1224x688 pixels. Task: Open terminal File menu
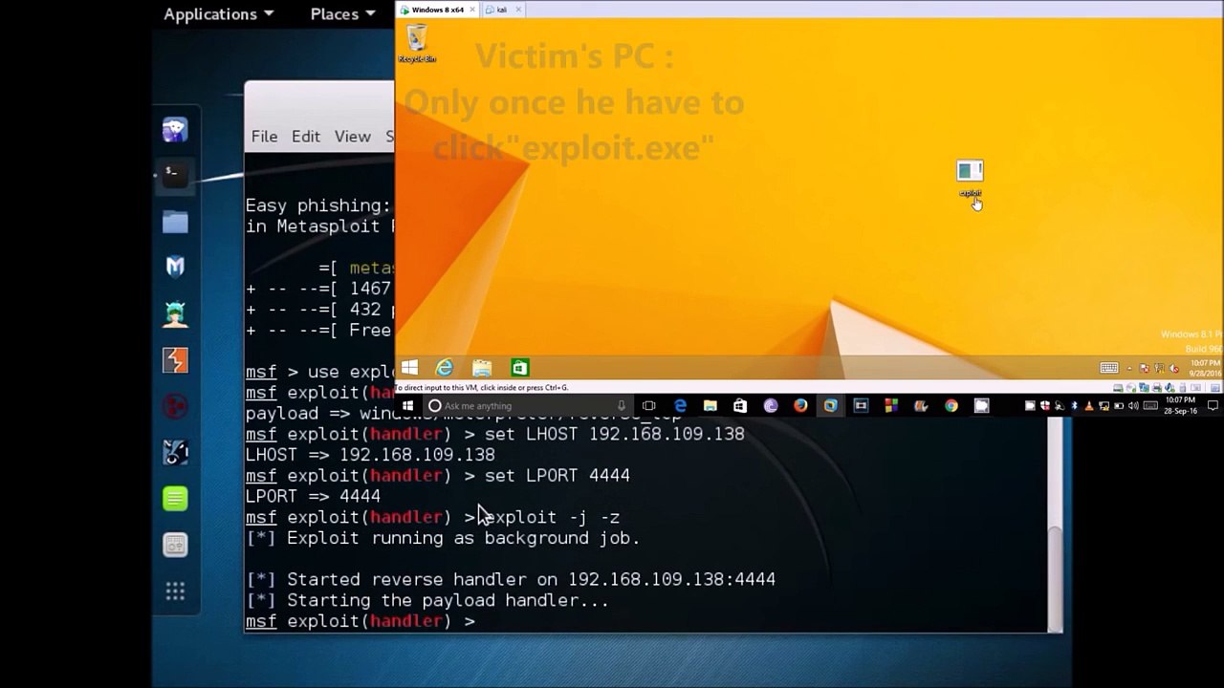pyautogui.click(x=264, y=137)
